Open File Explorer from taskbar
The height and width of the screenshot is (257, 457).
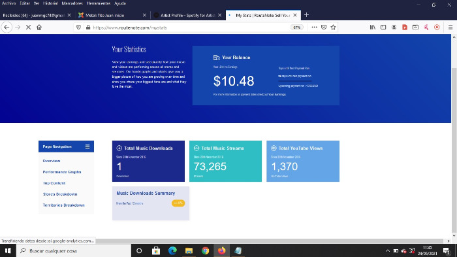click(189, 250)
